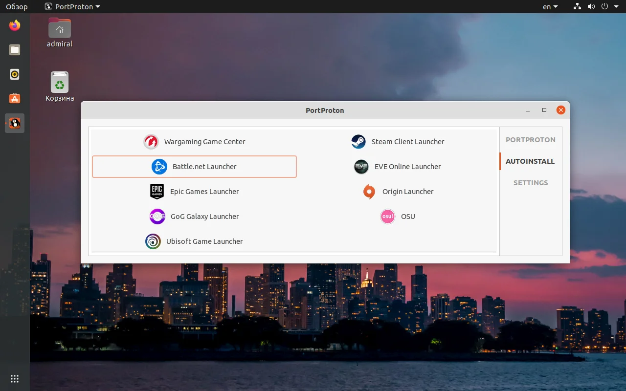Click the power icon in top bar
The image size is (626, 391).
604,7
